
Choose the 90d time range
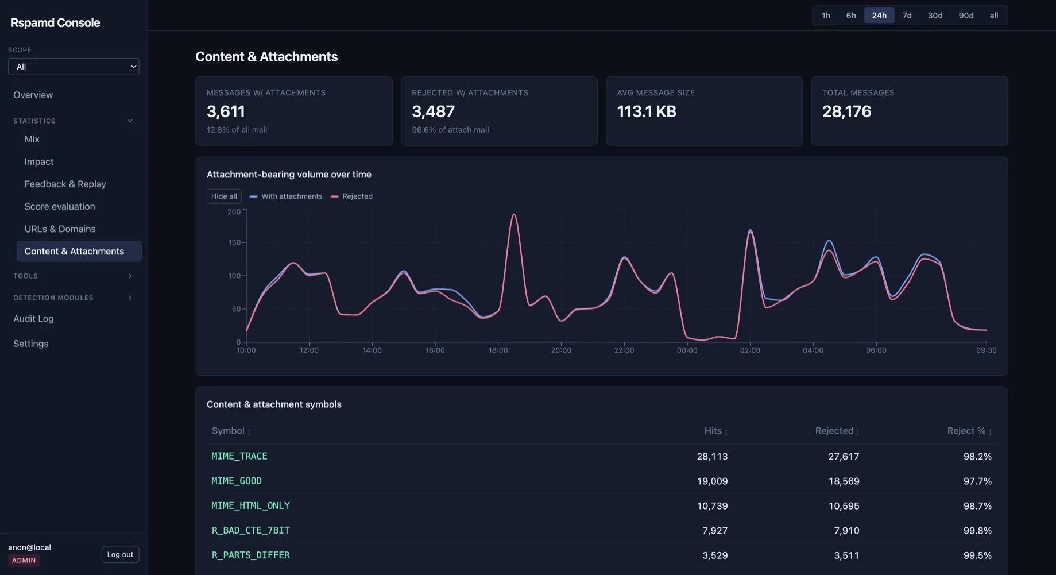[x=966, y=16]
